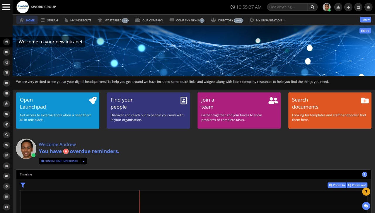Open the folder icon in the left sidebar
The width and height of the screenshot is (375, 213).
coord(6,114)
